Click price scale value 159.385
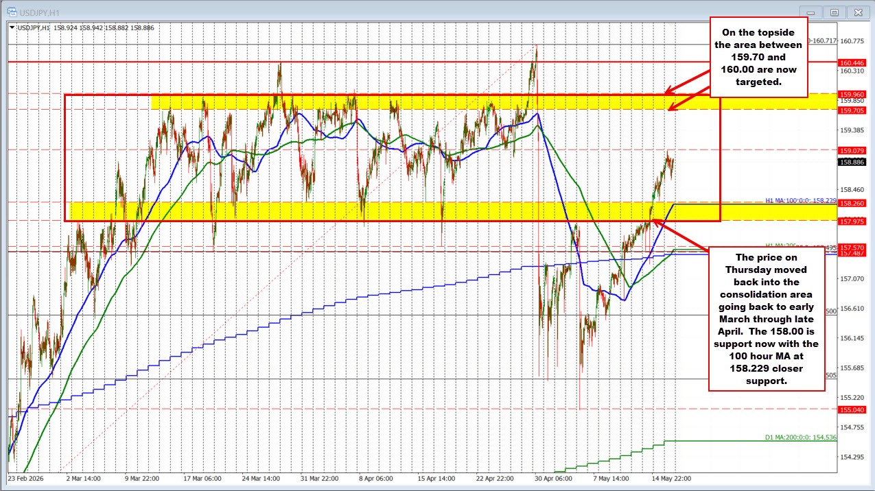Image resolution: width=875 pixels, height=491 pixels. (851, 130)
